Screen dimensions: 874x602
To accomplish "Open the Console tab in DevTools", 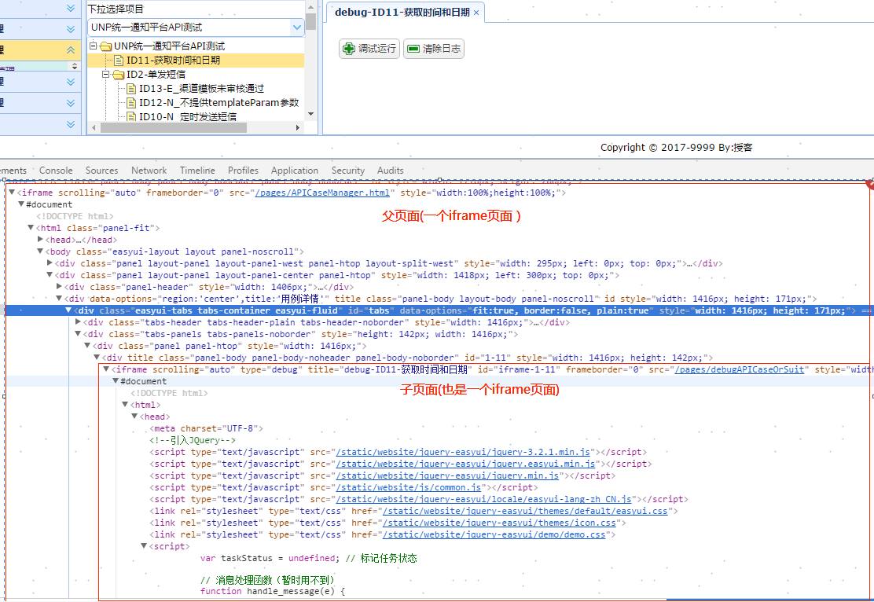I will [56, 171].
